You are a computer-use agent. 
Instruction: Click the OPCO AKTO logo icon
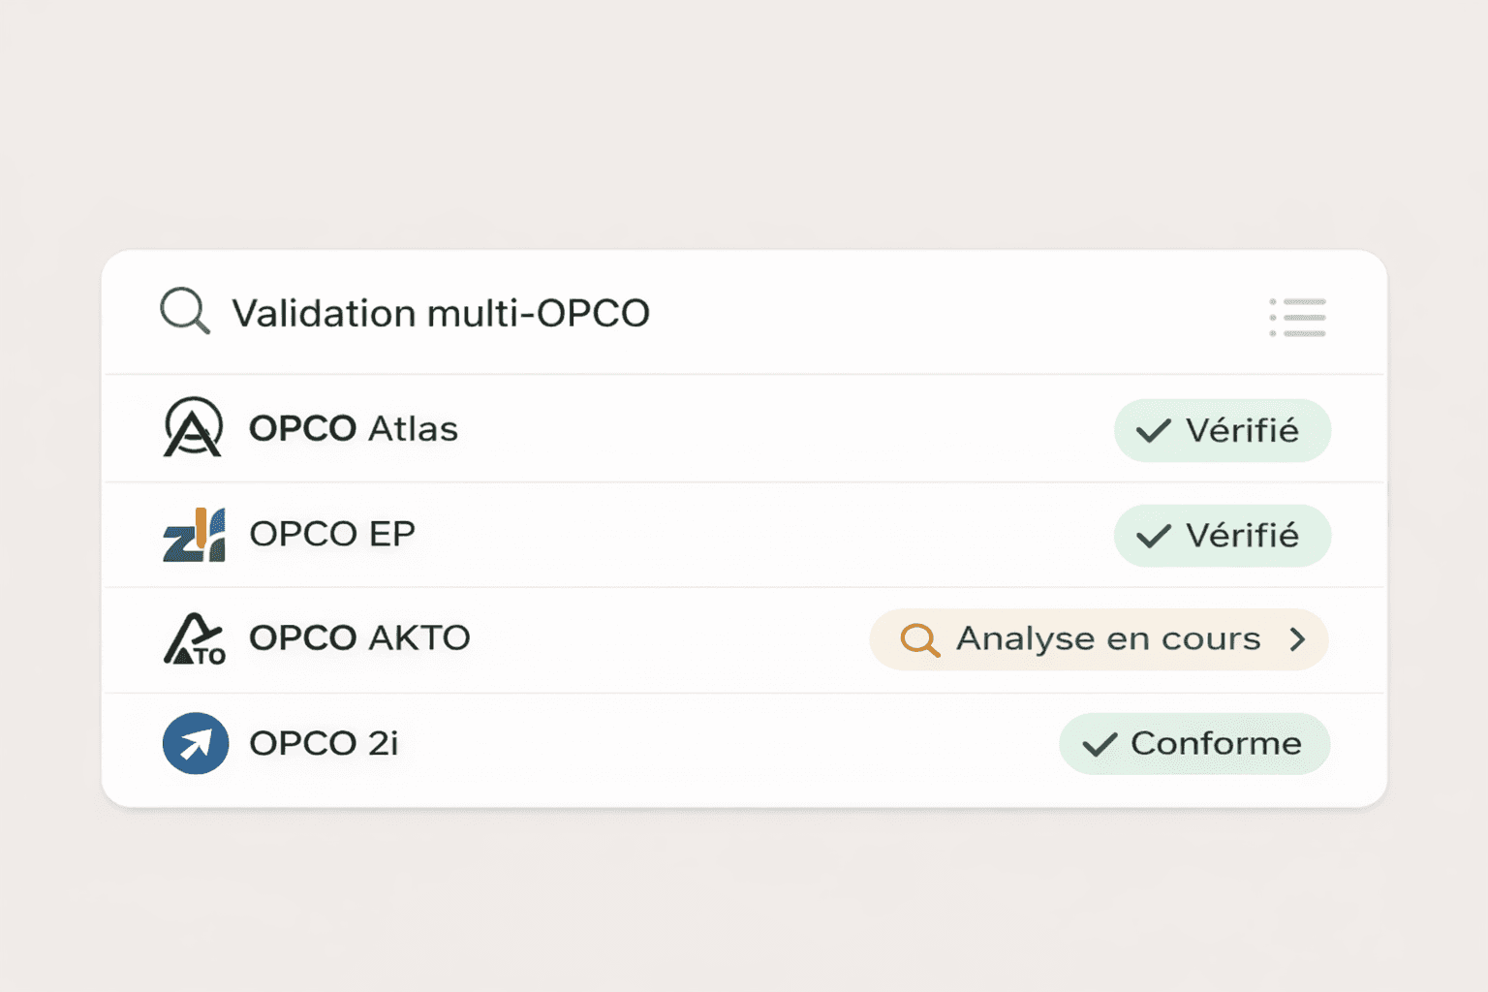[193, 639]
